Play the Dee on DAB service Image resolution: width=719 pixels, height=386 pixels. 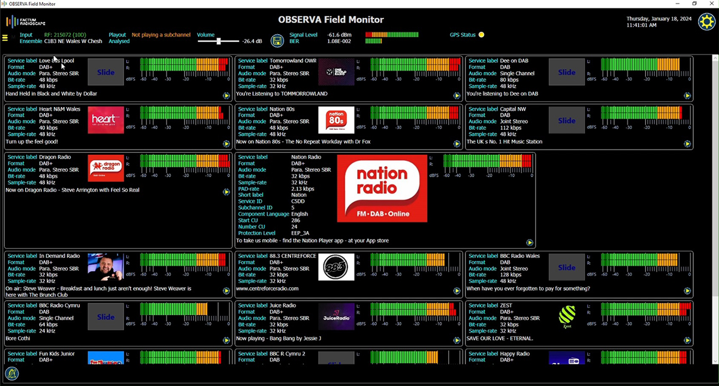[687, 96]
